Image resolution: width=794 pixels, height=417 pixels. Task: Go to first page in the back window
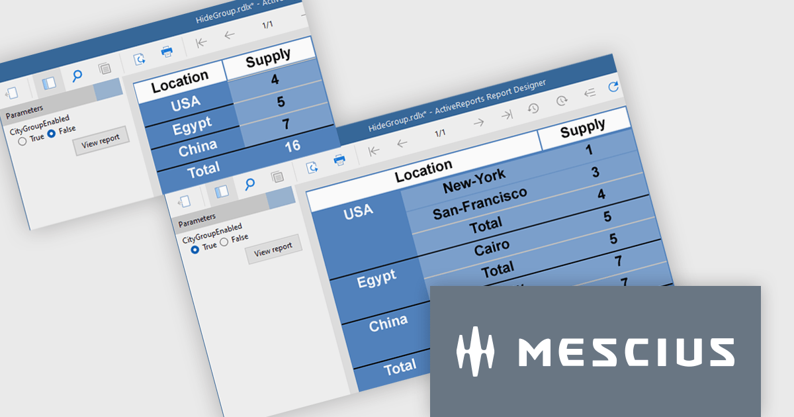pyautogui.click(x=201, y=42)
